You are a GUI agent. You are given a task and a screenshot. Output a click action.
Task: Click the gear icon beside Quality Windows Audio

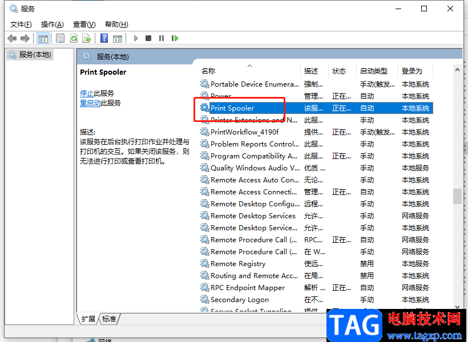tap(204, 167)
